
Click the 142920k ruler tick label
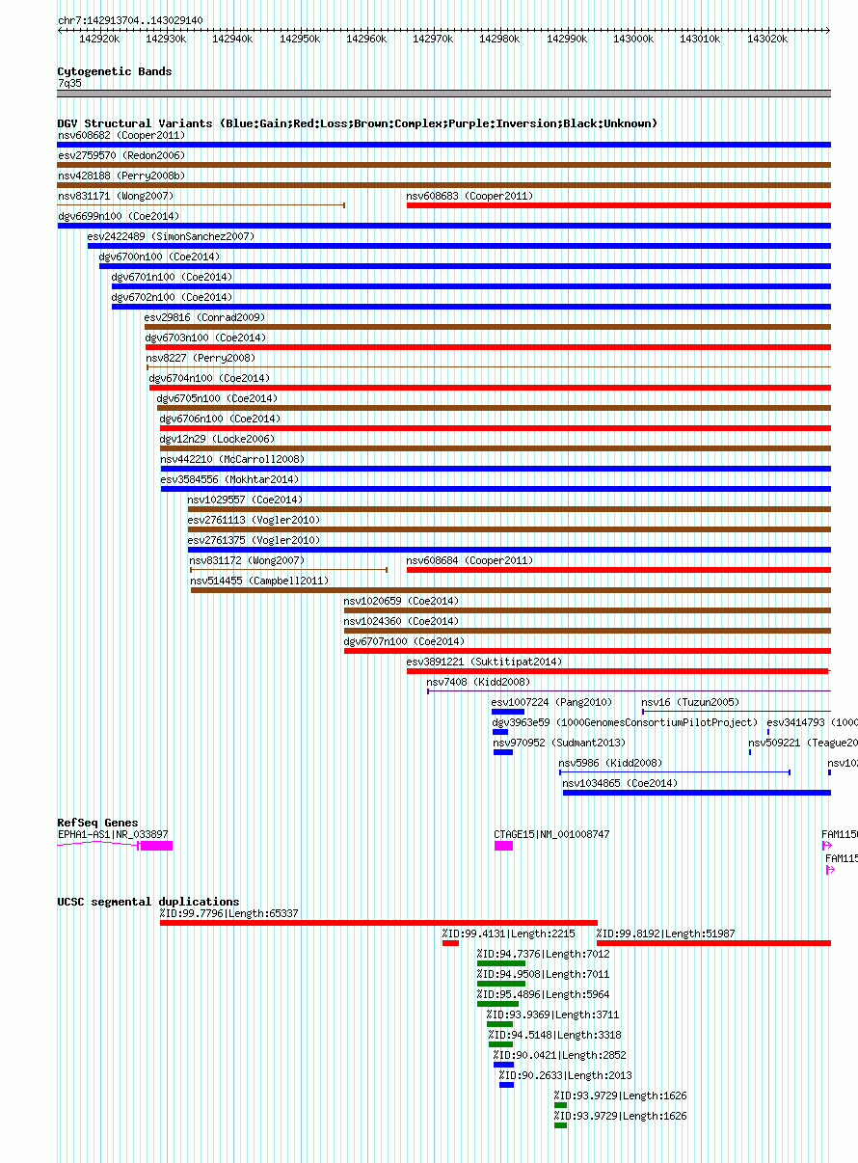pyautogui.click(x=98, y=40)
